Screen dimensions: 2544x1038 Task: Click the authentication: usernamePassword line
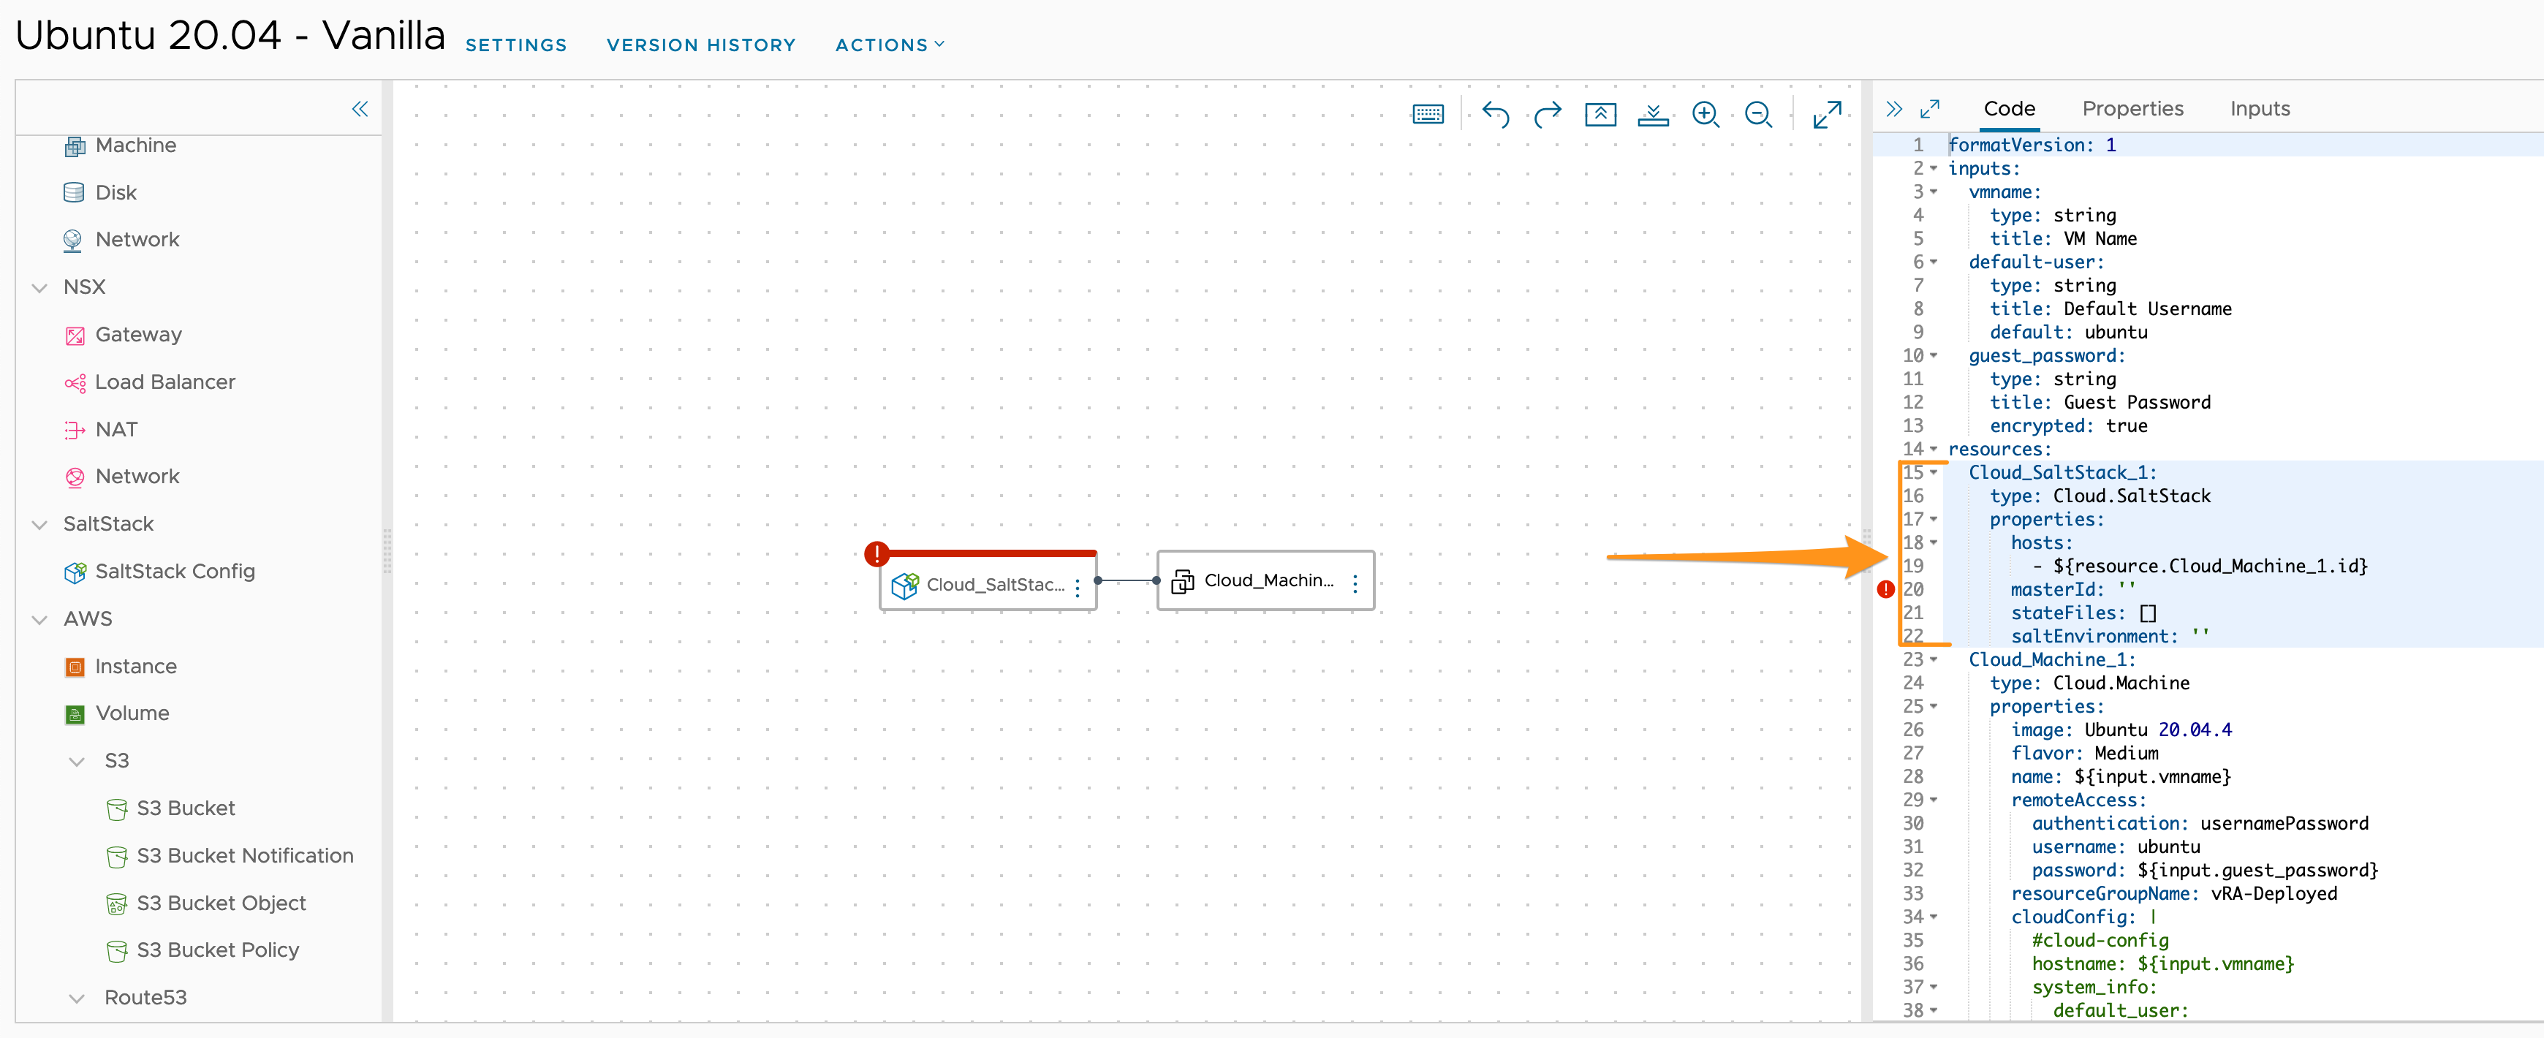[2200, 824]
